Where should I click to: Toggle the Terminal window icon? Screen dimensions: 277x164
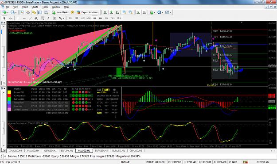click(x=40, y=12)
